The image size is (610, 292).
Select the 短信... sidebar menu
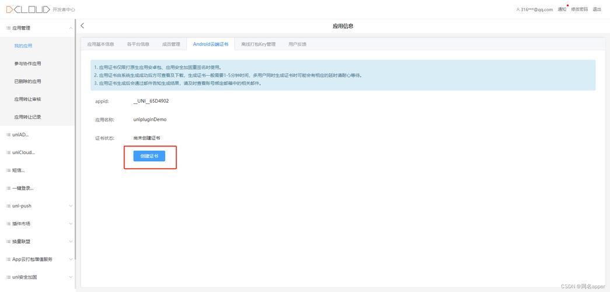tap(37, 170)
